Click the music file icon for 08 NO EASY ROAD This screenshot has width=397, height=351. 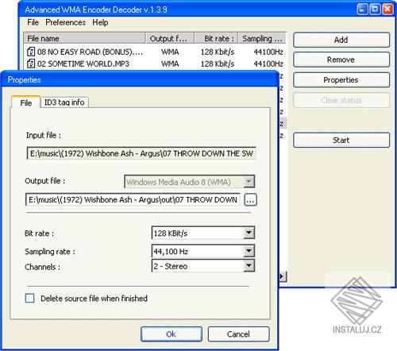pyautogui.click(x=31, y=52)
